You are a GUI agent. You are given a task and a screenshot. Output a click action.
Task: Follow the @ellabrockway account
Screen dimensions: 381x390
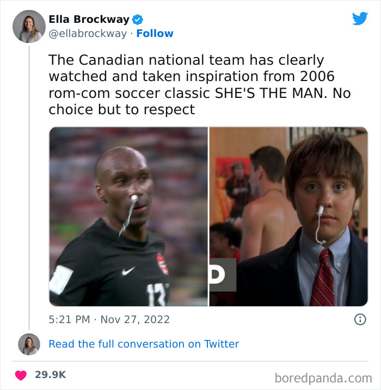pyautogui.click(x=155, y=33)
